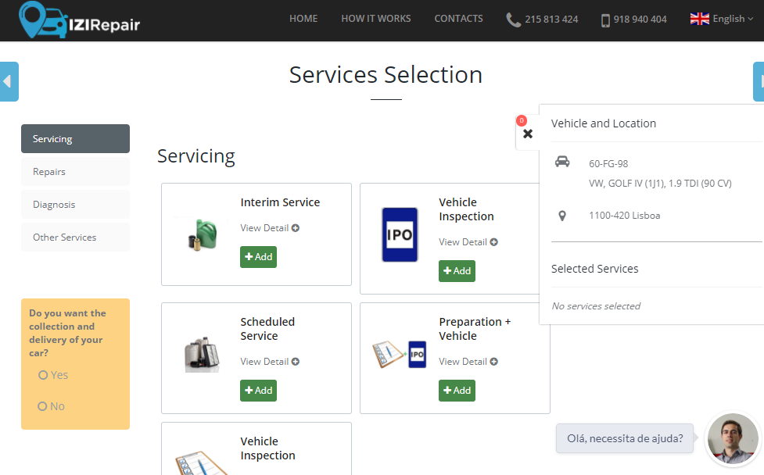The height and width of the screenshot is (475, 764).
Task: Click the UK flag icon
Action: pyautogui.click(x=700, y=19)
